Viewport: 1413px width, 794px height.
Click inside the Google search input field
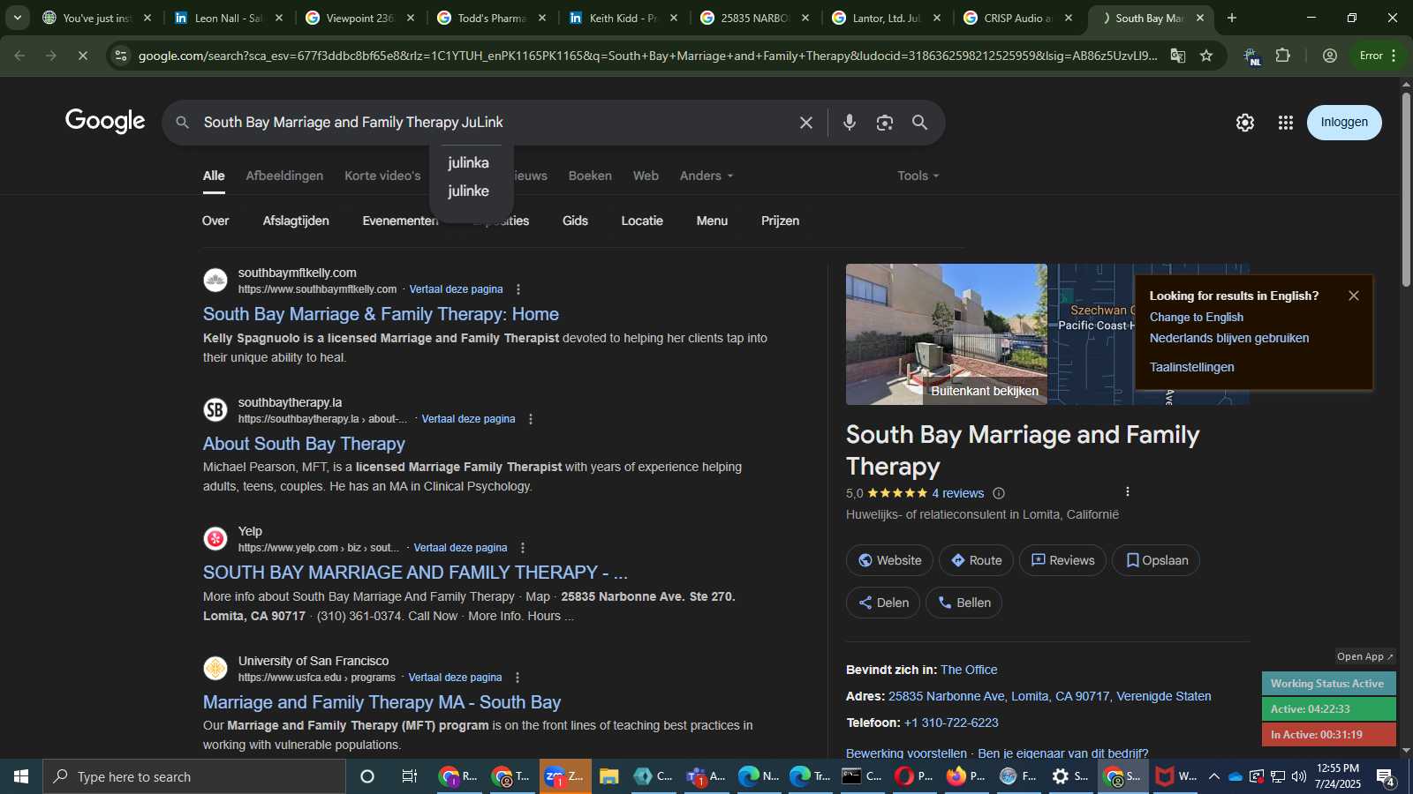(495, 123)
